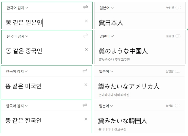Screen dimensions: 188x136
Task: Clear the '똥 같은 중국인' input text
Action: (x=86, y=49)
